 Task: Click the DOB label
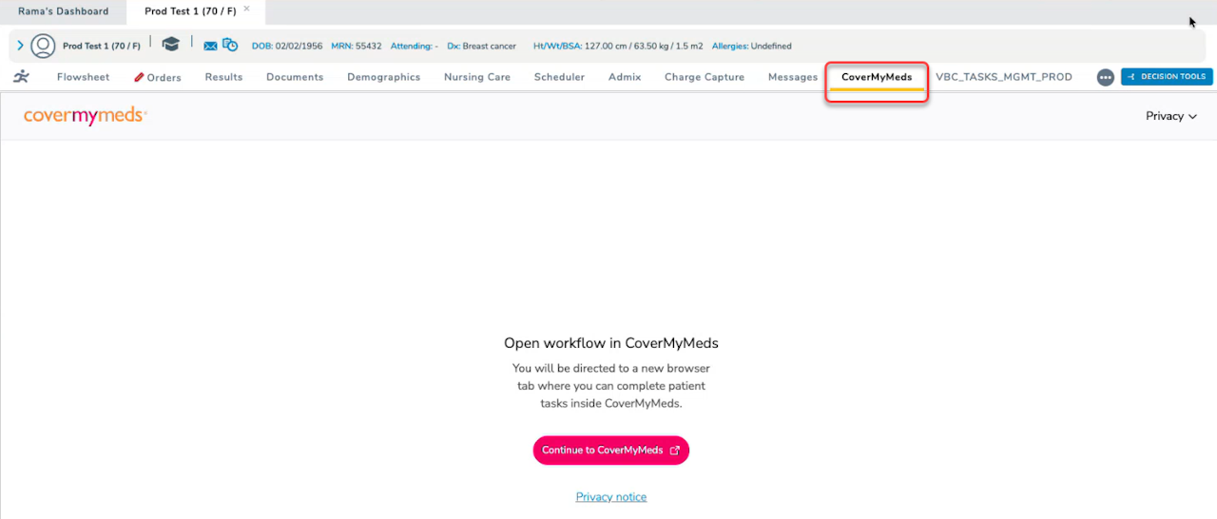[261, 46]
